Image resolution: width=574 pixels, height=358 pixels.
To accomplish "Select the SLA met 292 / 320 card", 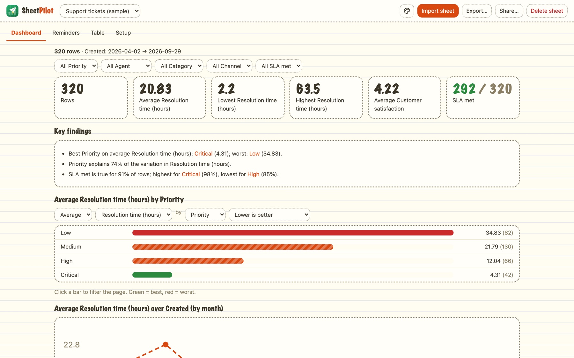I will [483, 98].
